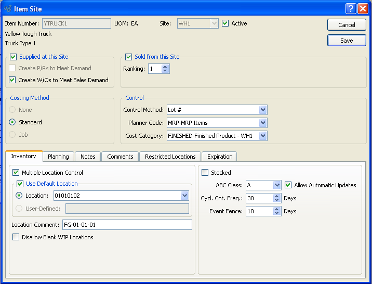Viewport: 372px width, 284px height.
Task: Increase the Ranking value with up arrow
Action: [165, 67]
